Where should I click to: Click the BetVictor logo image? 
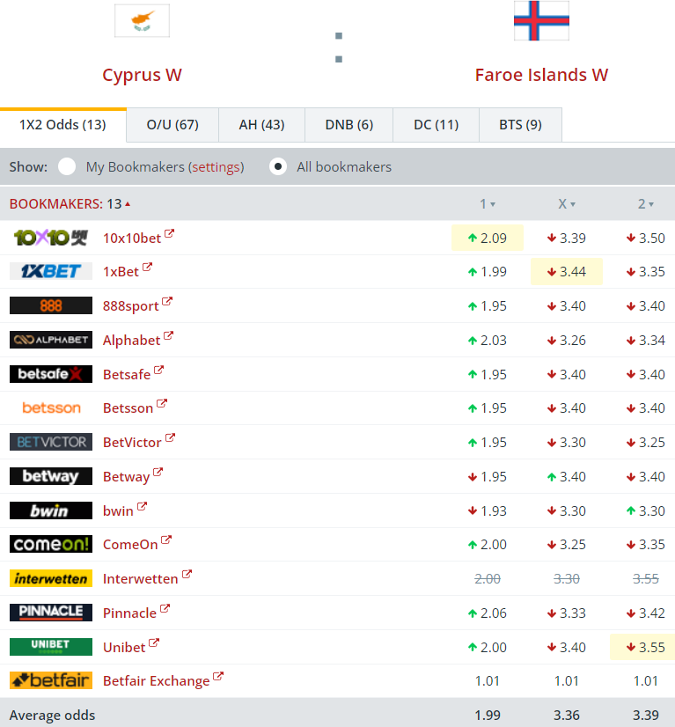[50, 443]
